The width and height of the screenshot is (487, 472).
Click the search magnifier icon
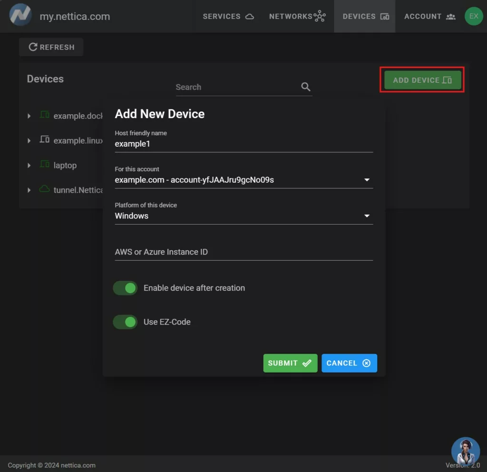(306, 87)
